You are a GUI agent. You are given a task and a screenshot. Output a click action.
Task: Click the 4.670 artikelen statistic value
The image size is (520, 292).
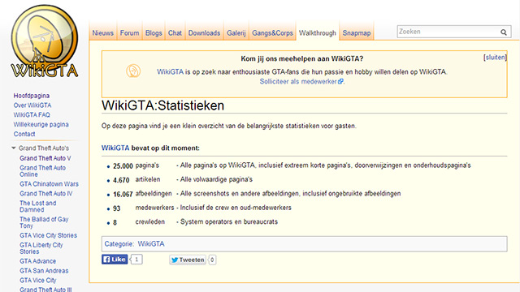[121, 180]
